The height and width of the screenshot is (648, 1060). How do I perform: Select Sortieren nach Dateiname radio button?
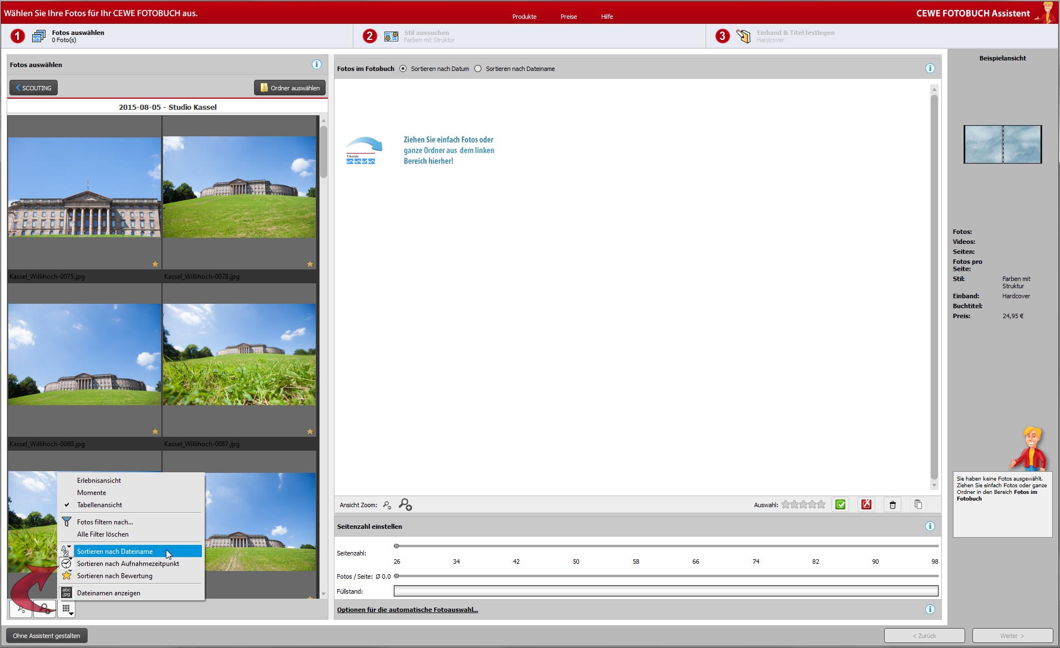478,69
